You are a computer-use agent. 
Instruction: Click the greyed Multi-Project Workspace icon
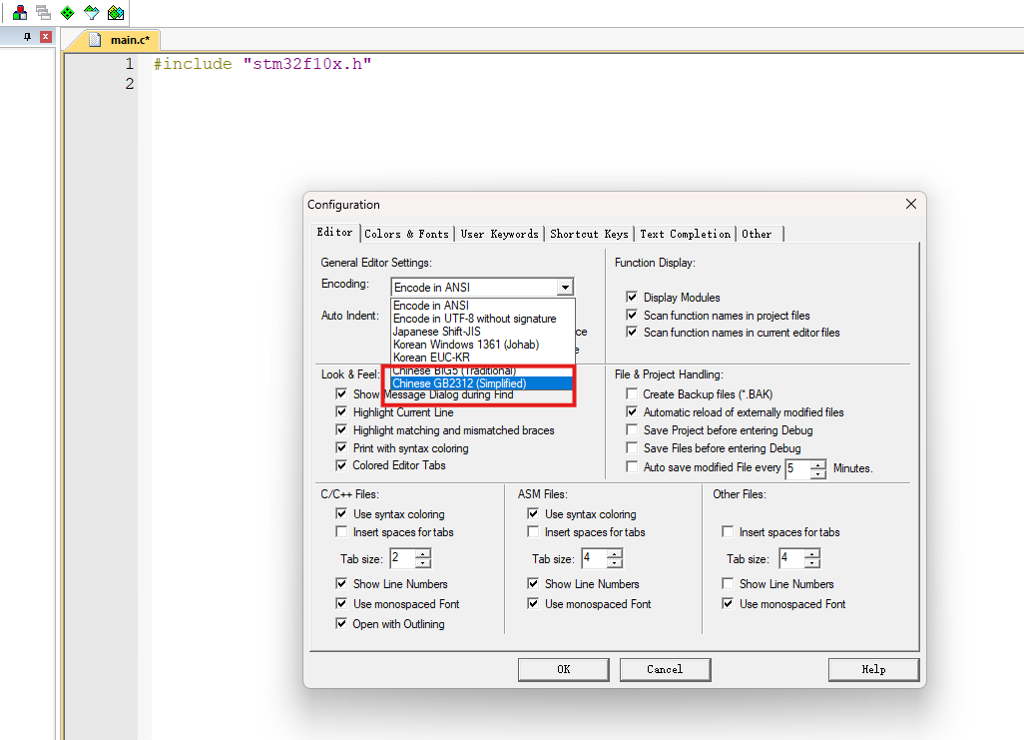click(43, 13)
